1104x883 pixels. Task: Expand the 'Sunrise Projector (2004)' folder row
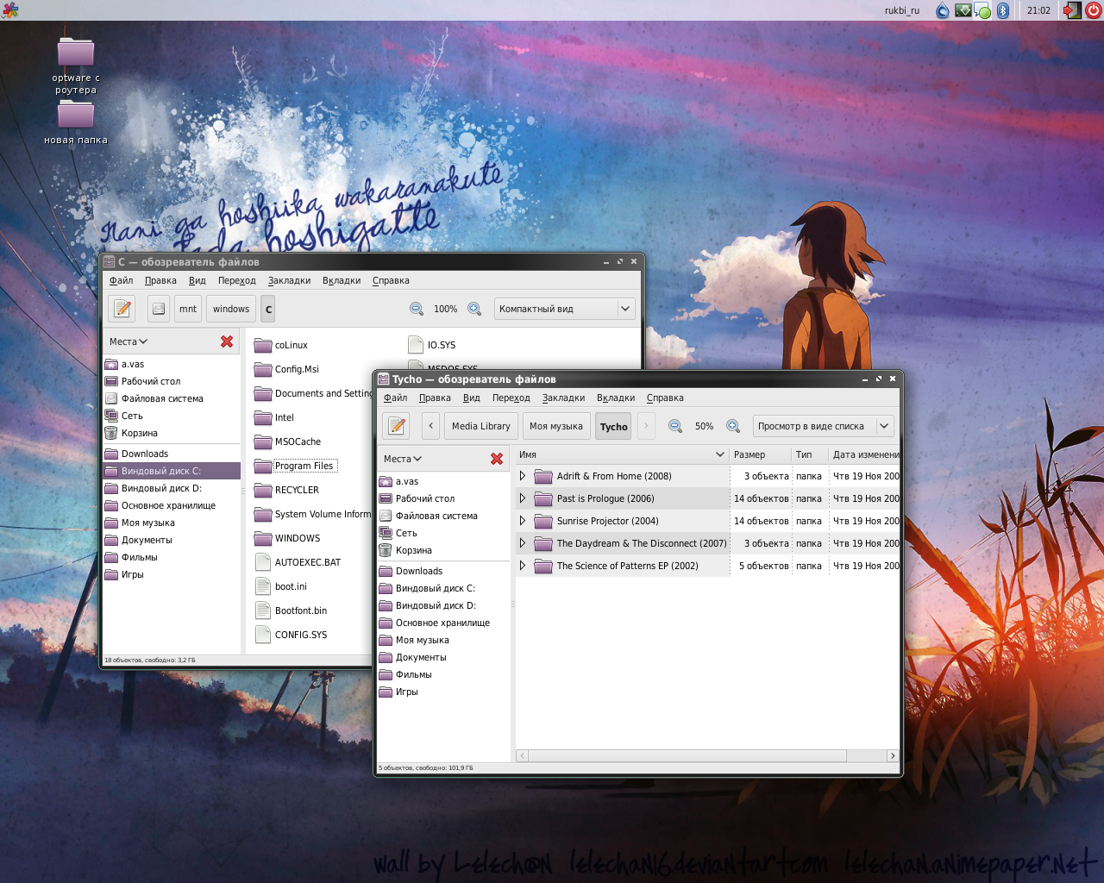click(523, 520)
